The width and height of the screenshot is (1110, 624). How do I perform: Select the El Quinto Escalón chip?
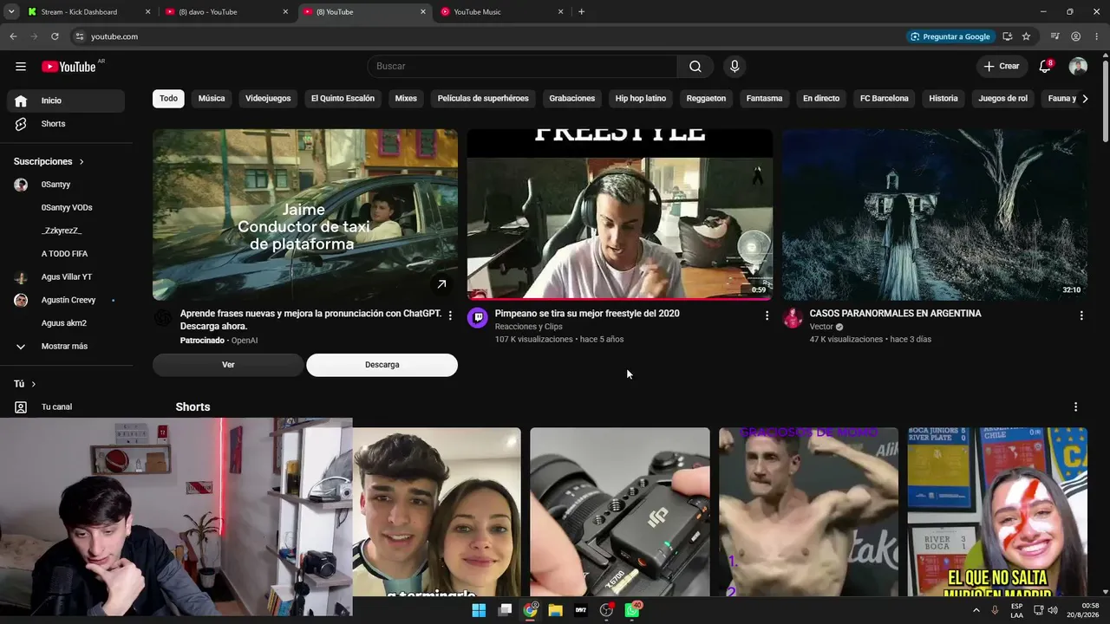tap(343, 99)
